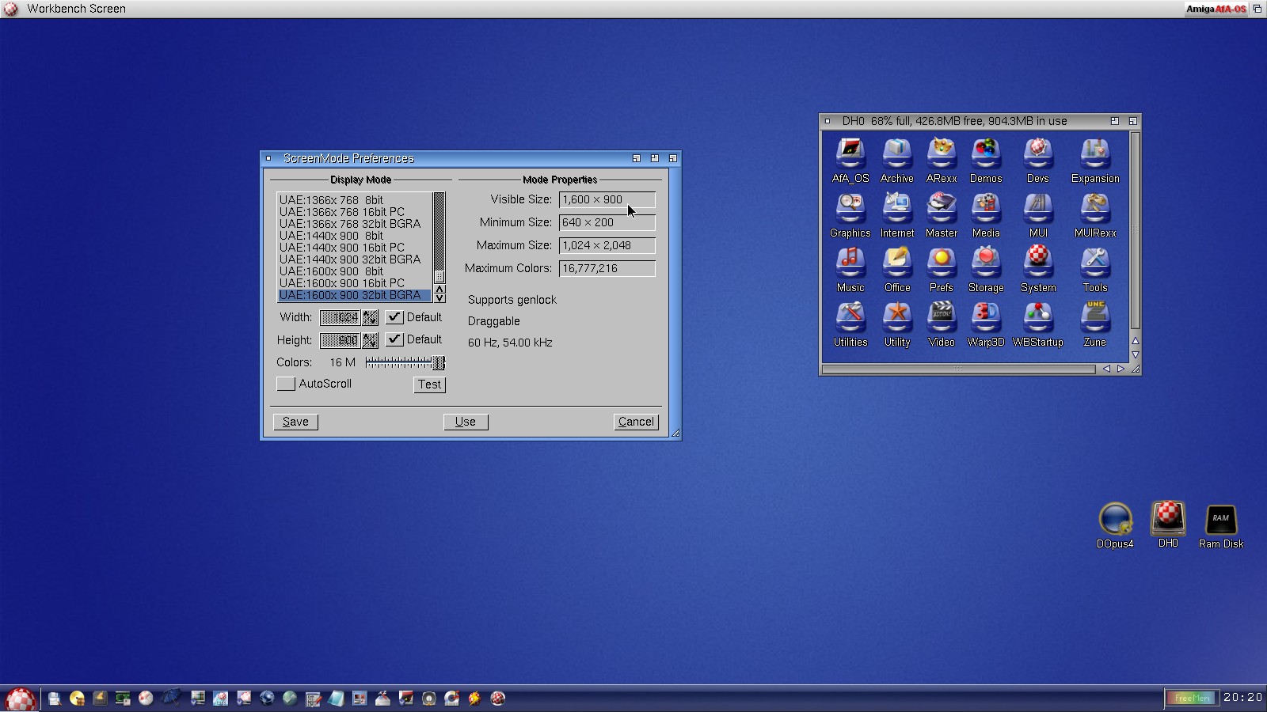
Task: Toggle the Height Default checkbox
Action: point(394,339)
